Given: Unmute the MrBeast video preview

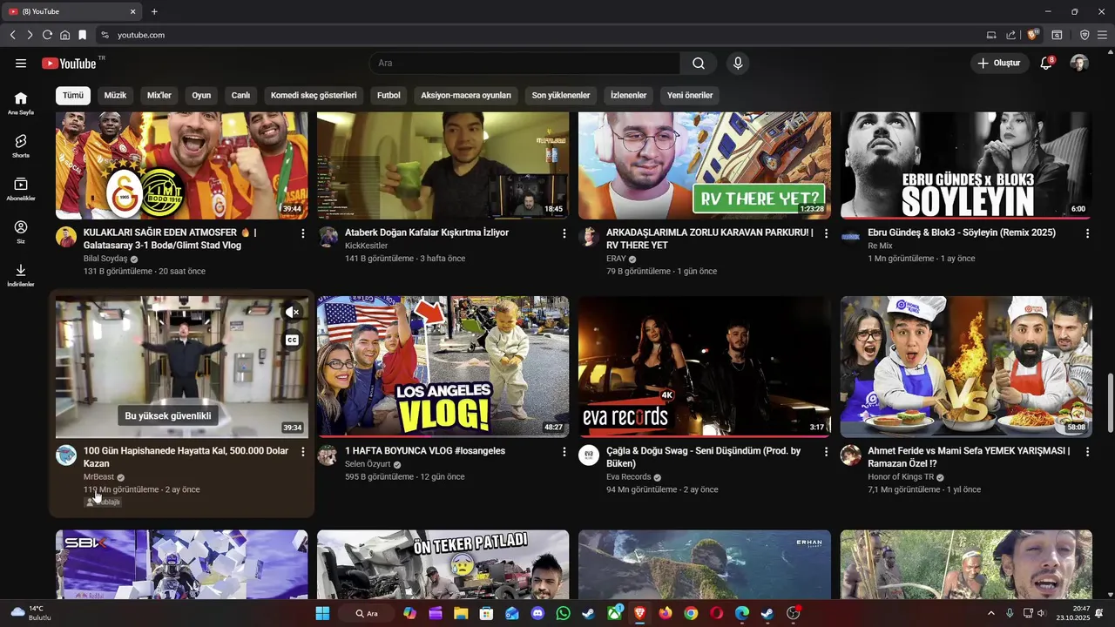Looking at the screenshot, I should (293, 312).
